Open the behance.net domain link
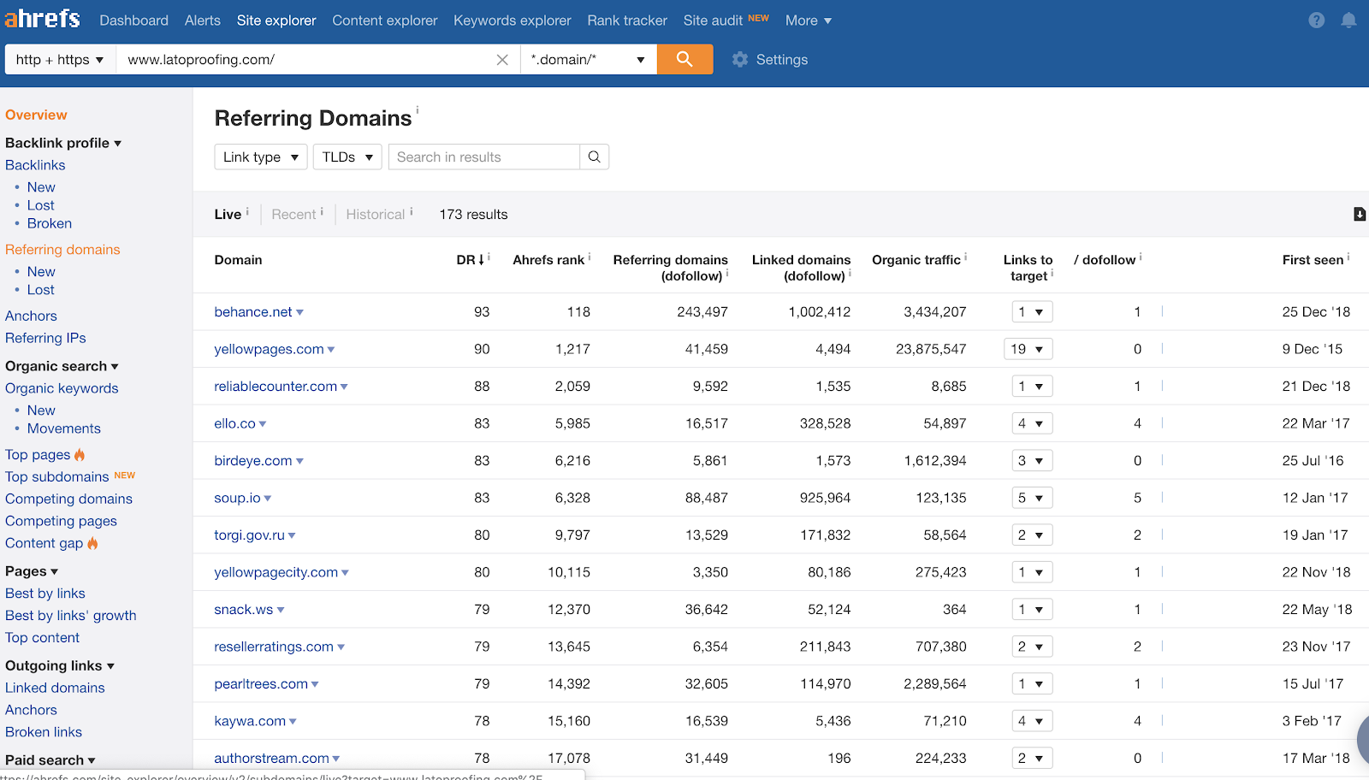 252,312
